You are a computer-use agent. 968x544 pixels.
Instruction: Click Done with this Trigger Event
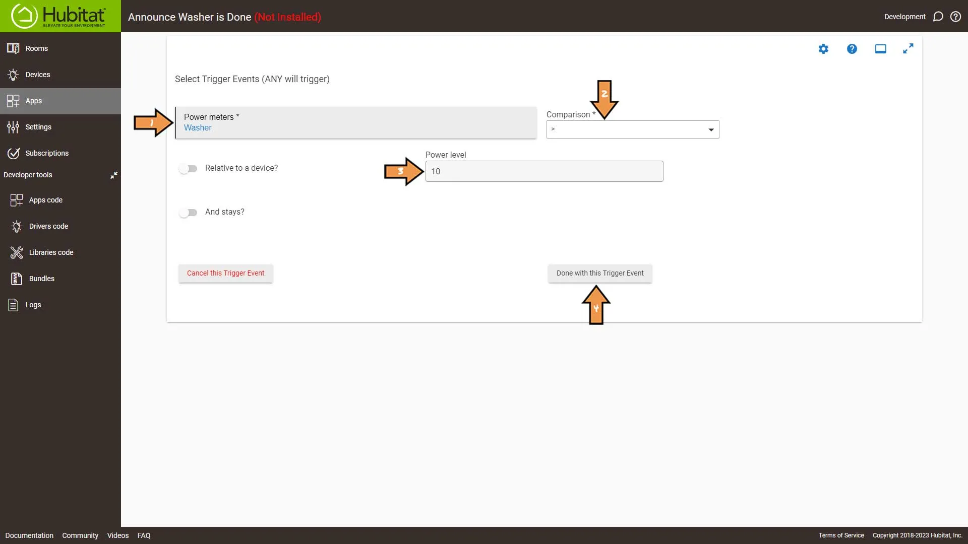[x=599, y=273]
